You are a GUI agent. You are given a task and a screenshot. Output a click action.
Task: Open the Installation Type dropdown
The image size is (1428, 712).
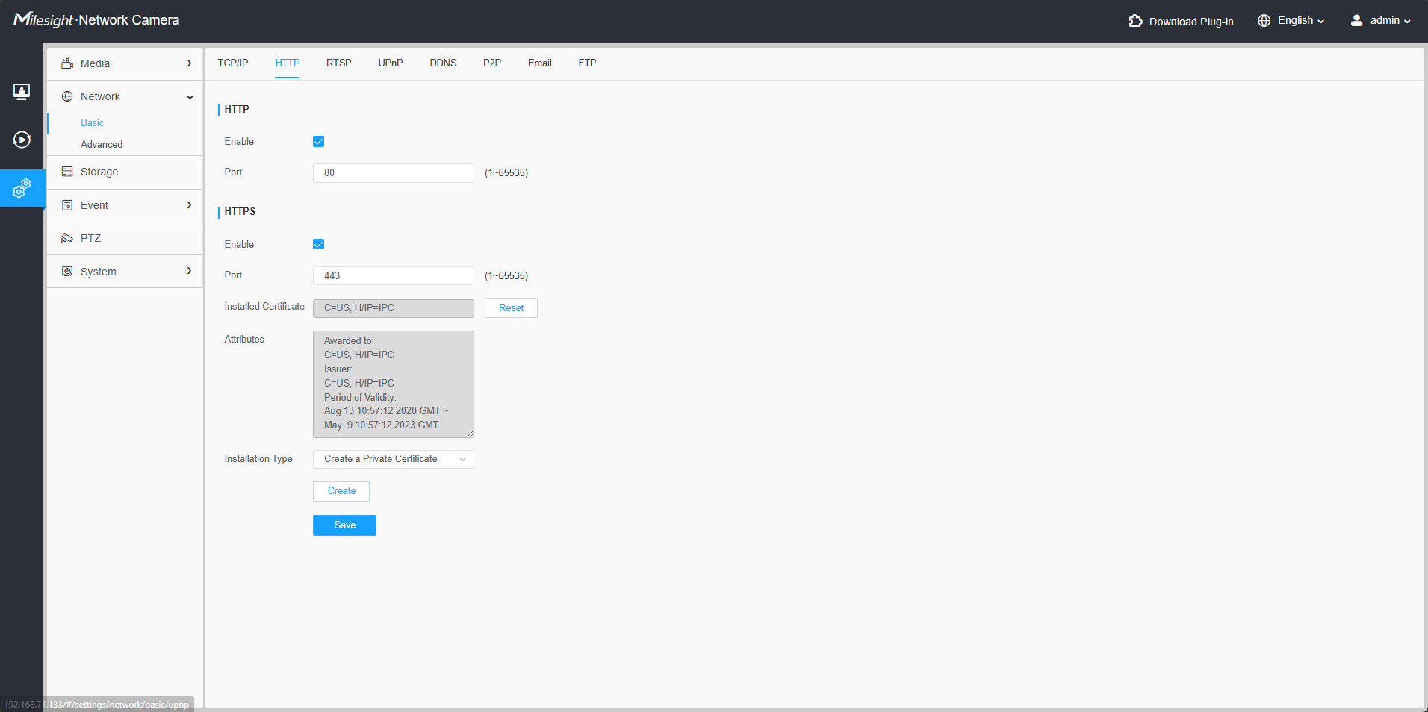pyautogui.click(x=394, y=459)
